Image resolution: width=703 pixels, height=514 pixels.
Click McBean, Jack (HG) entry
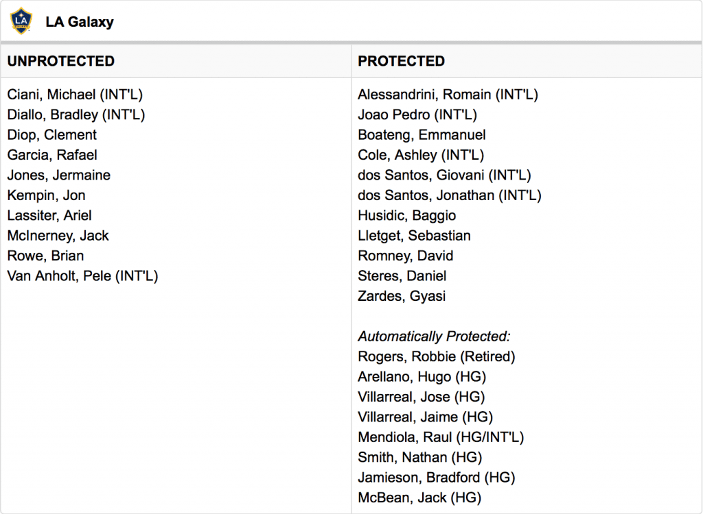point(419,498)
